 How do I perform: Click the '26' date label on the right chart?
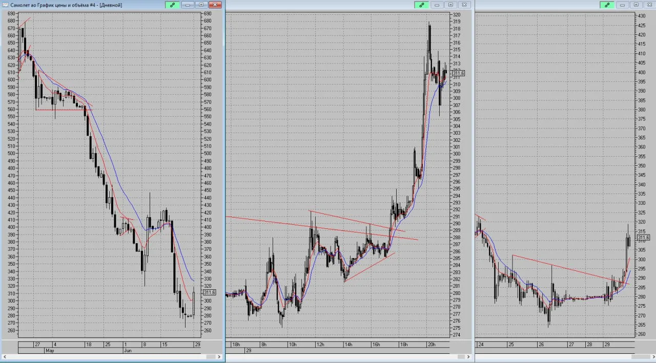click(x=541, y=344)
